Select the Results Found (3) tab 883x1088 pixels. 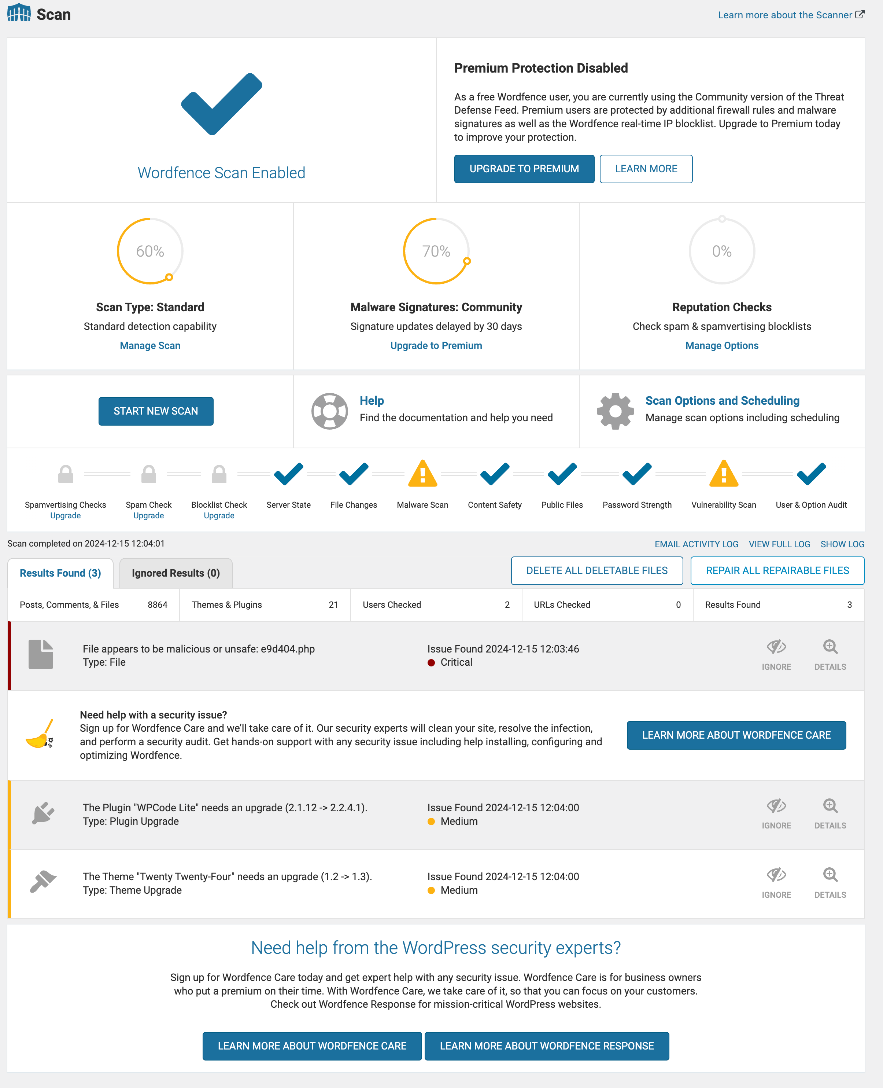pyautogui.click(x=60, y=571)
